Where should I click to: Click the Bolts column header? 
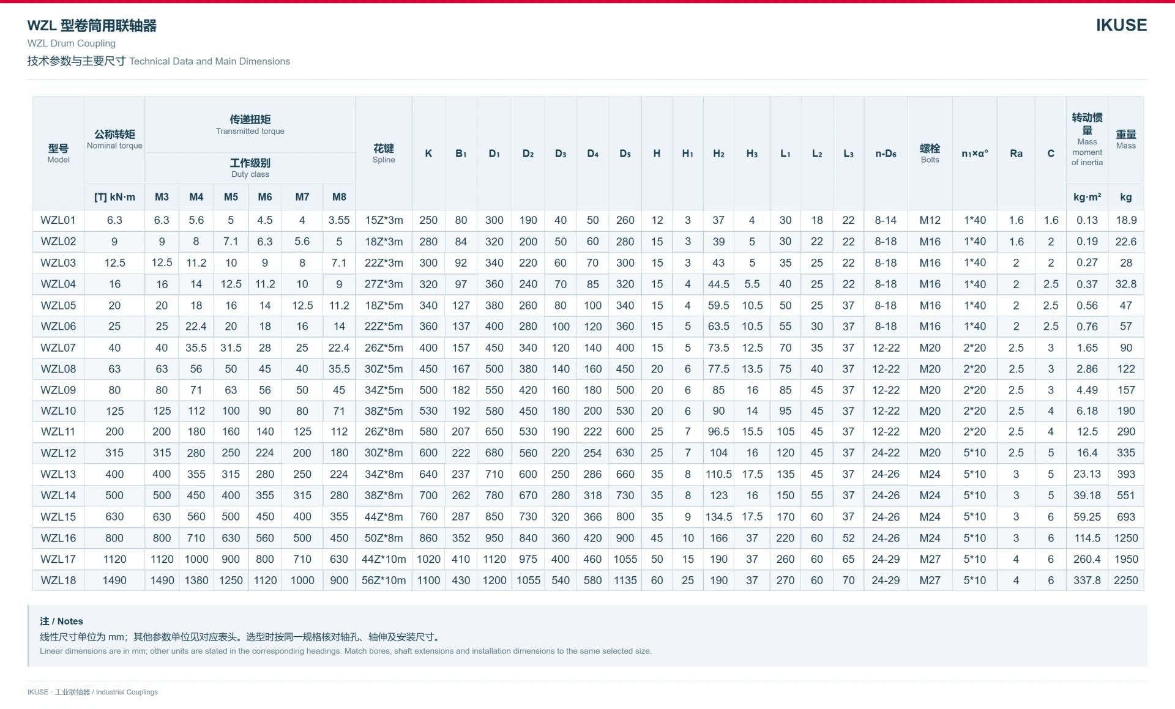[x=930, y=154]
